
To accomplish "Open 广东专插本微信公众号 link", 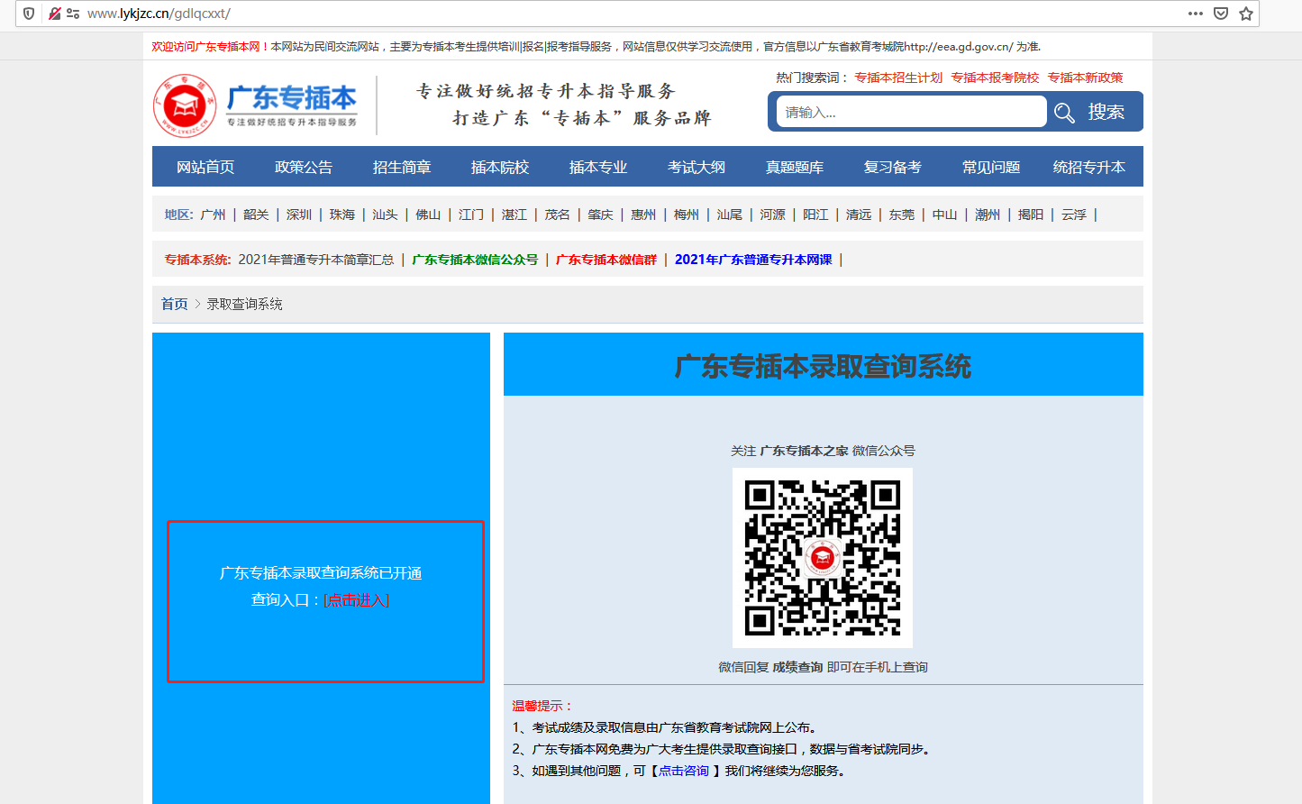I will [475, 260].
